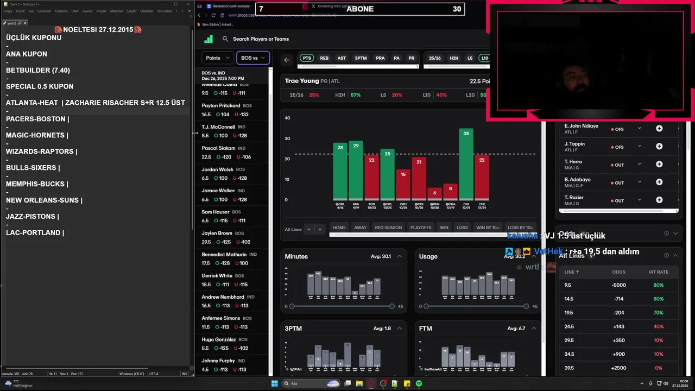Open Opera browser from taskbar
695x391 pixels.
click(371, 383)
